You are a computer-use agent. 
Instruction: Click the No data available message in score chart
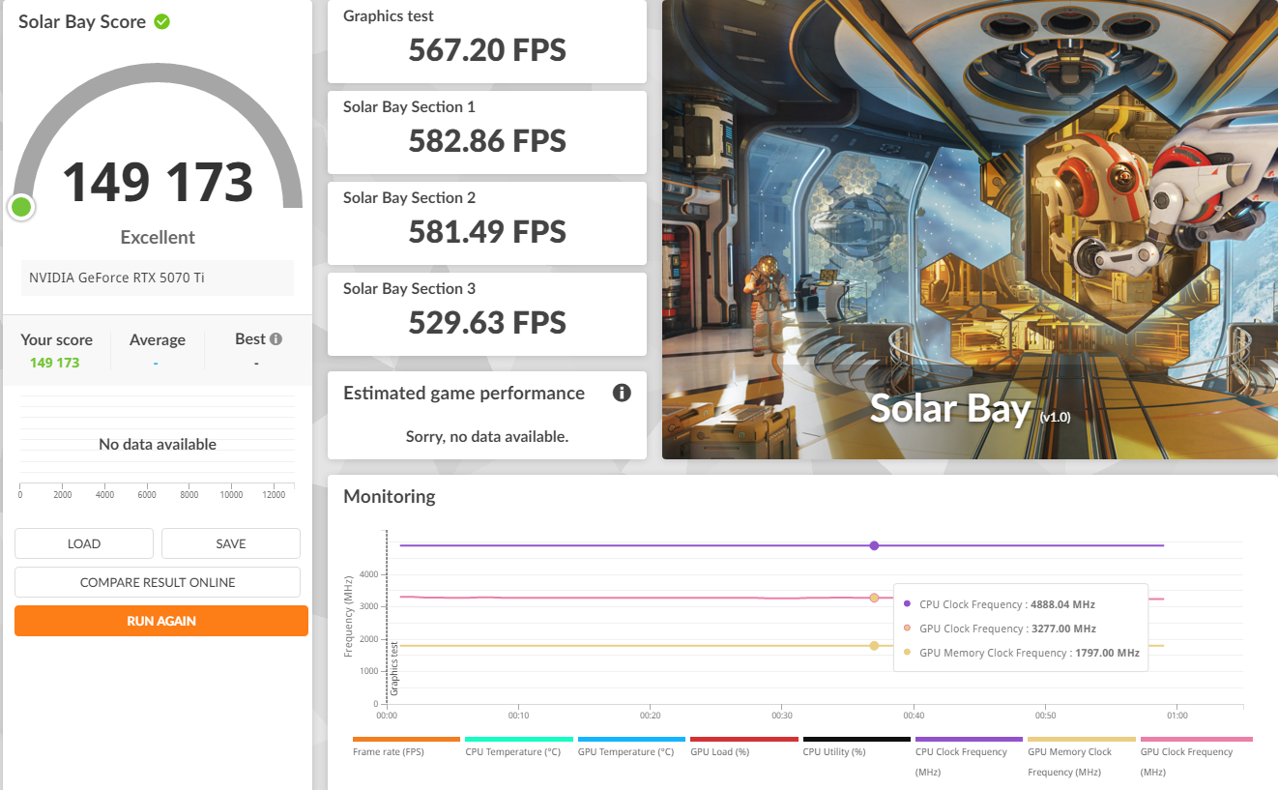(x=158, y=445)
